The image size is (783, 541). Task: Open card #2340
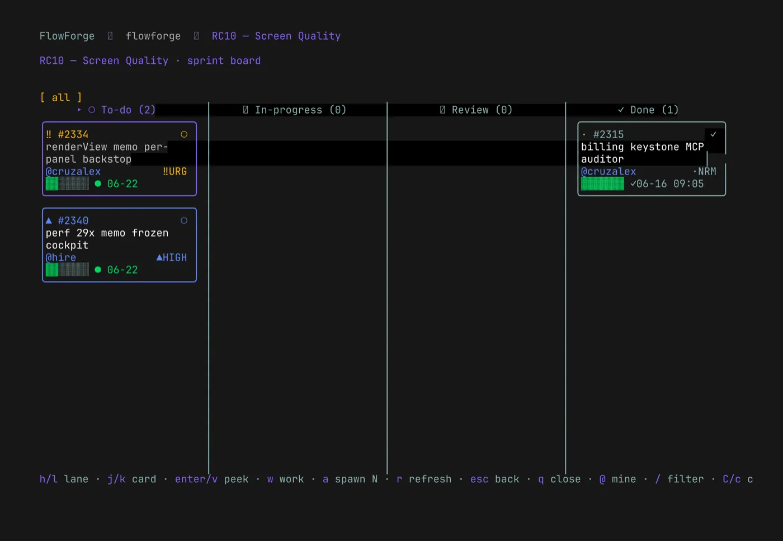(x=120, y=245)
